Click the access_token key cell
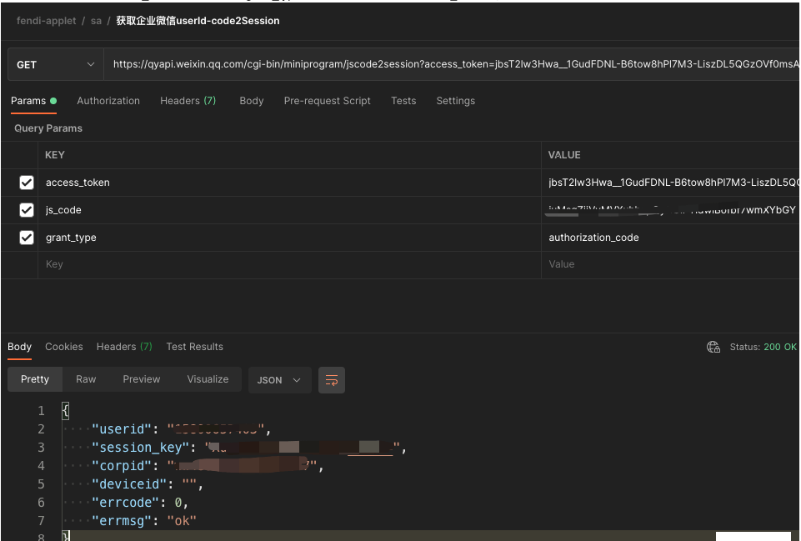This screenshot has height=541, width=801. (289, 183)
